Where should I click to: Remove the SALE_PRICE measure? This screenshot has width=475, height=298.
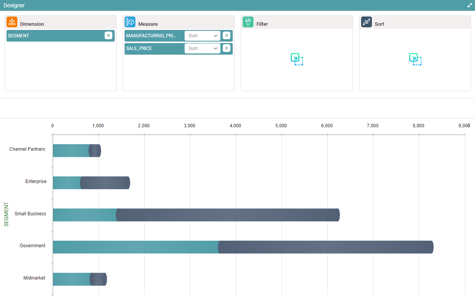coord(227,48)
